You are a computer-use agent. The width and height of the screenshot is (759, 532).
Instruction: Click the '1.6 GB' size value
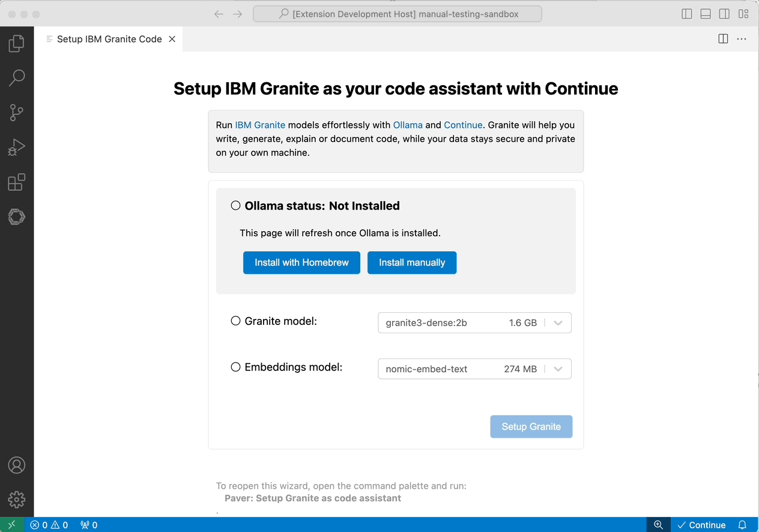click(522, 322)
